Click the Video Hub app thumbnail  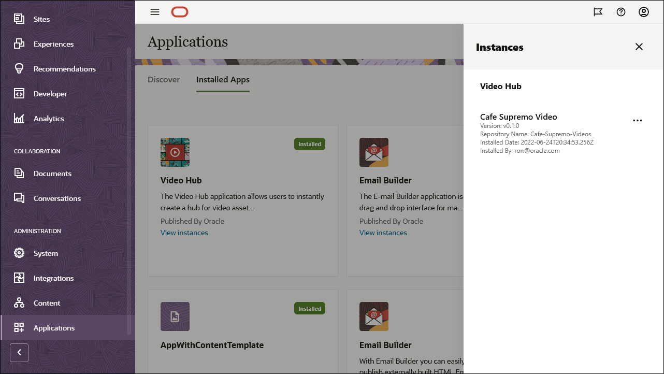[175, 152]
